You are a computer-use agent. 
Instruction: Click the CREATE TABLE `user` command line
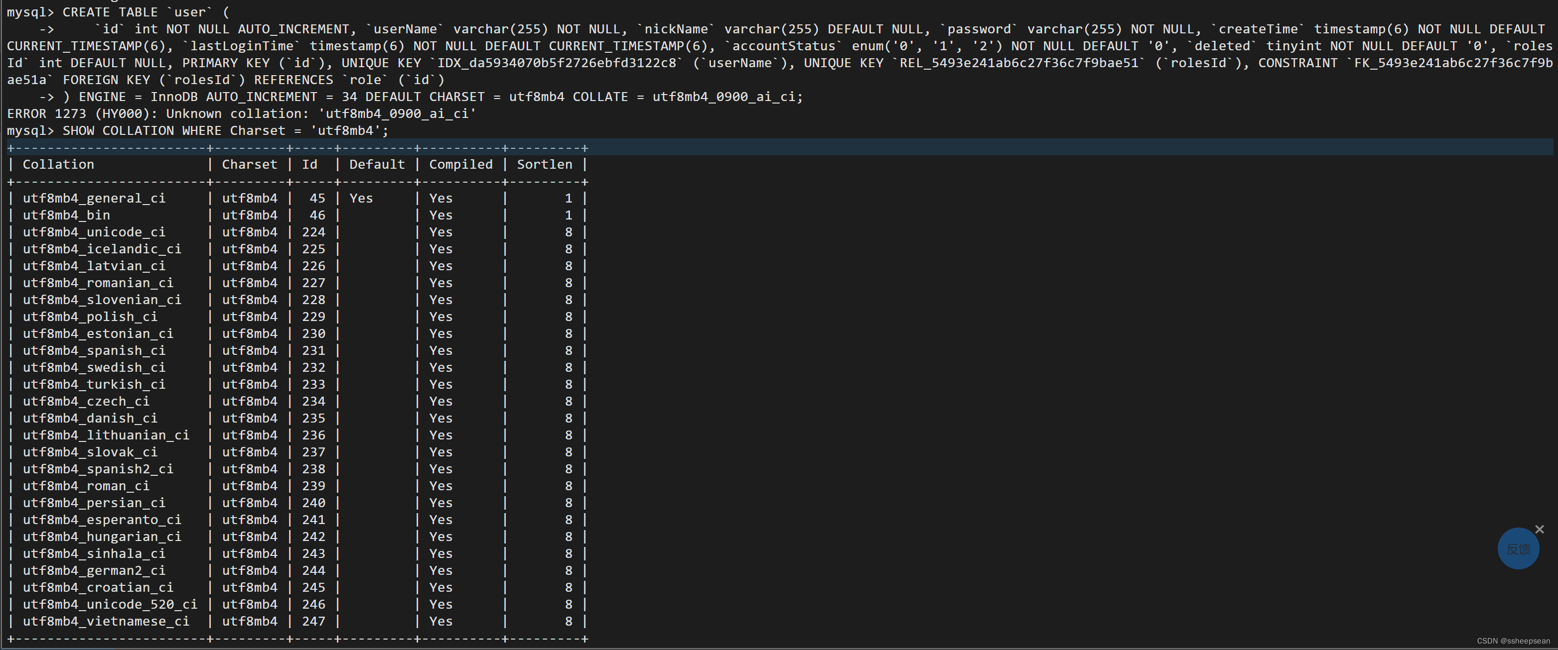point(118,12)
